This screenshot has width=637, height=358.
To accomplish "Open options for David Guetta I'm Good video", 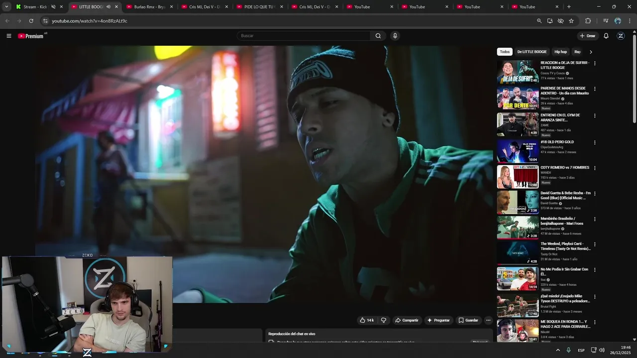I will (595, 193).
